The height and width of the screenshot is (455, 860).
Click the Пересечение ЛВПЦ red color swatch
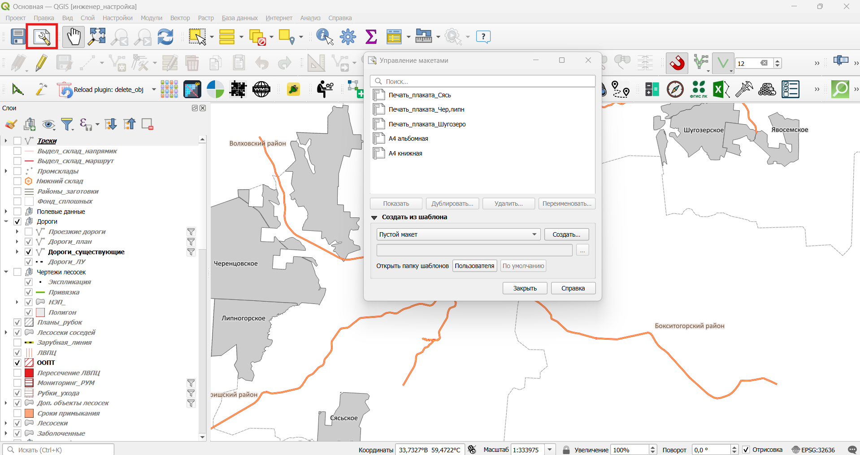(29, 373)
